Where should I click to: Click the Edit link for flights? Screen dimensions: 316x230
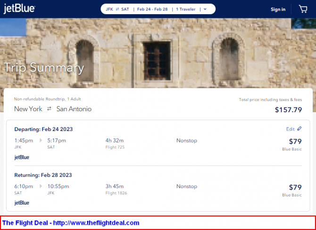(x=290, y=129)
